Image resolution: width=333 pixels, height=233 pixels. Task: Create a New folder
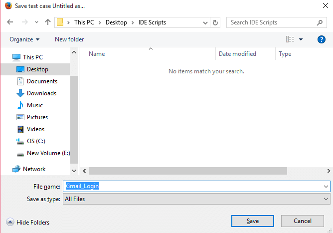[69, 39]
